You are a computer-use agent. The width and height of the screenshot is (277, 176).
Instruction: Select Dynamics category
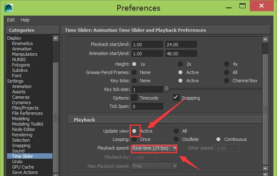(x=21, y=102)
